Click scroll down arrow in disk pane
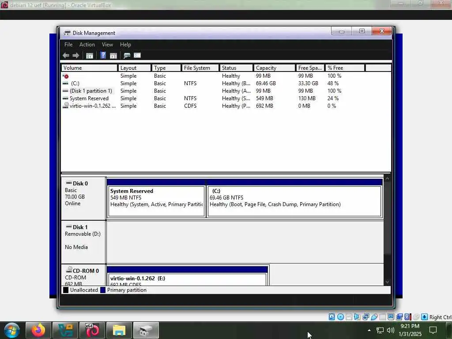Image resolution: width=452 pixels, height=339 pixels. tap(387, 282)
